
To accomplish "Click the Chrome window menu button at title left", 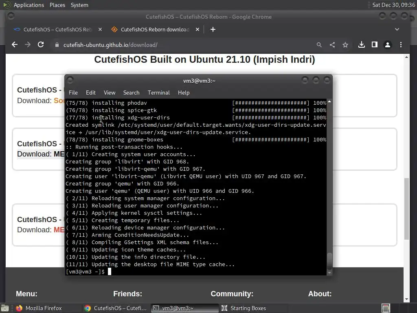I will [11, 16].
